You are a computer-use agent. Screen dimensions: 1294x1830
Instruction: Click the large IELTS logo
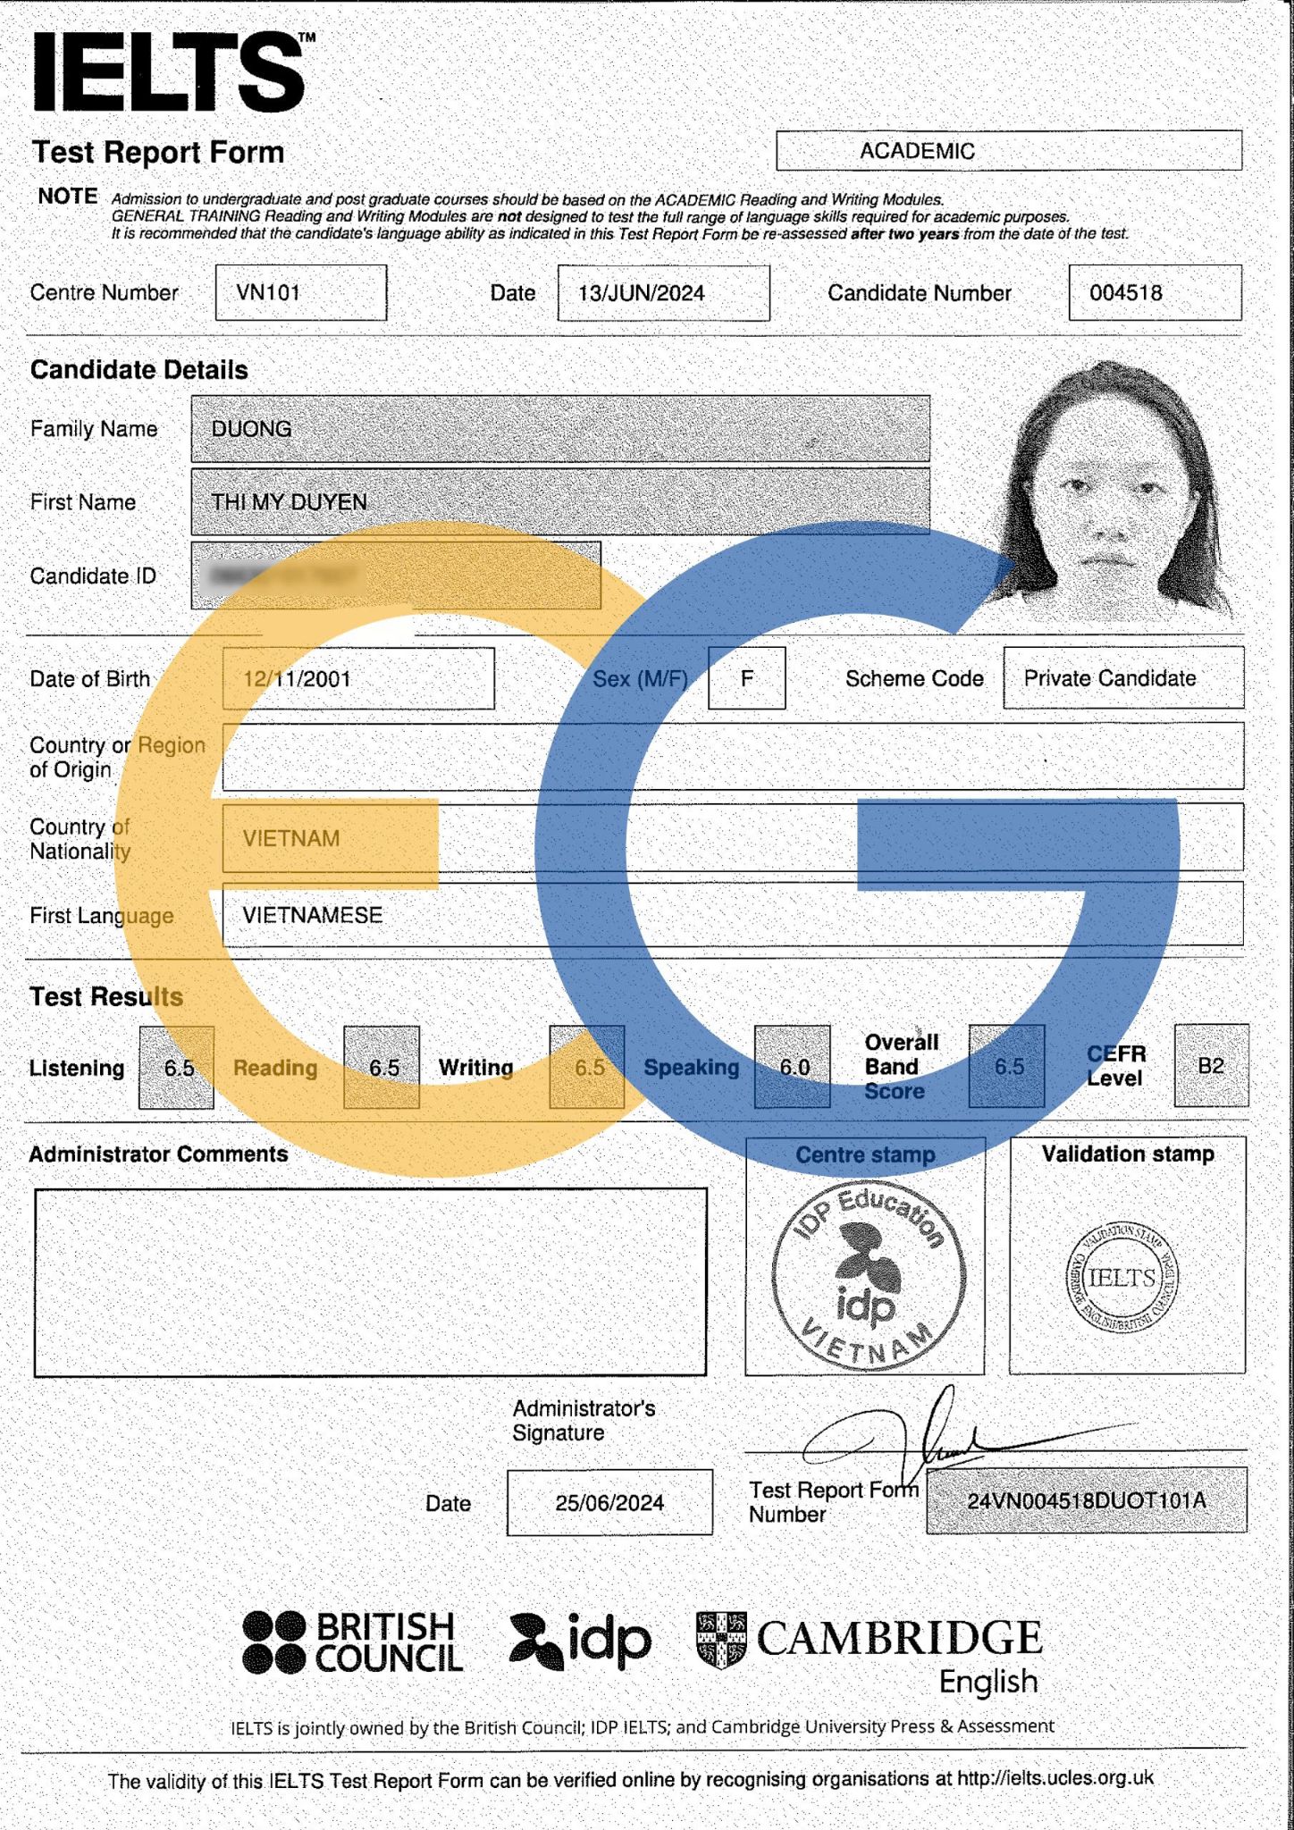tap(172, 71)
